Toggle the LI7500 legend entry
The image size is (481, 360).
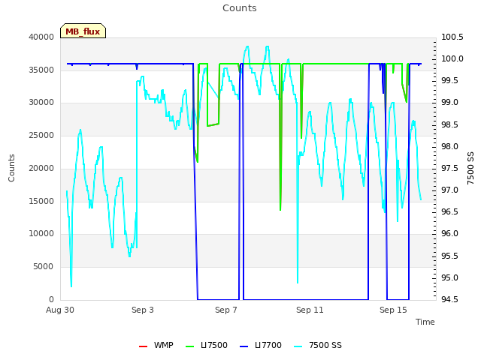pyautogui.click(x=207, y=345)
